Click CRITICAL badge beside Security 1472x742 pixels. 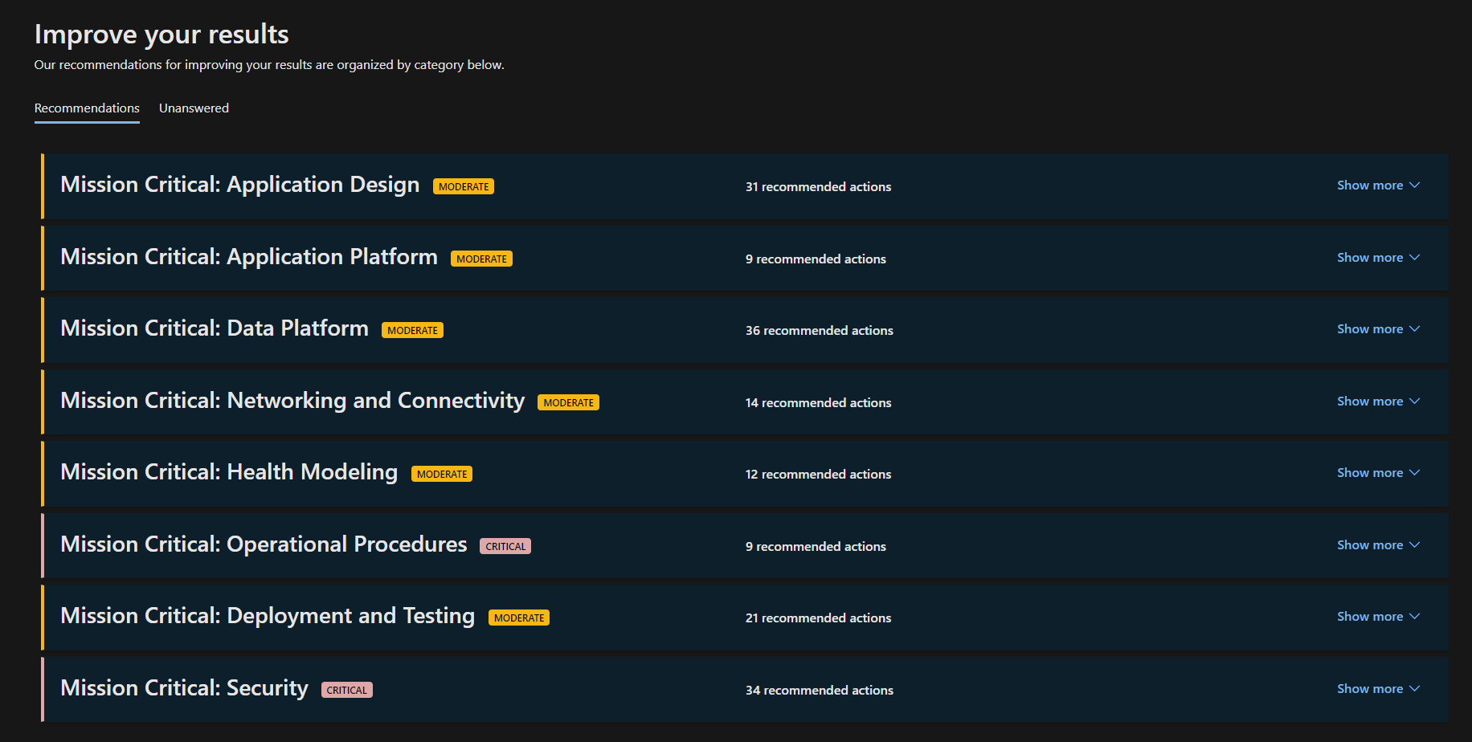(347, 690)
